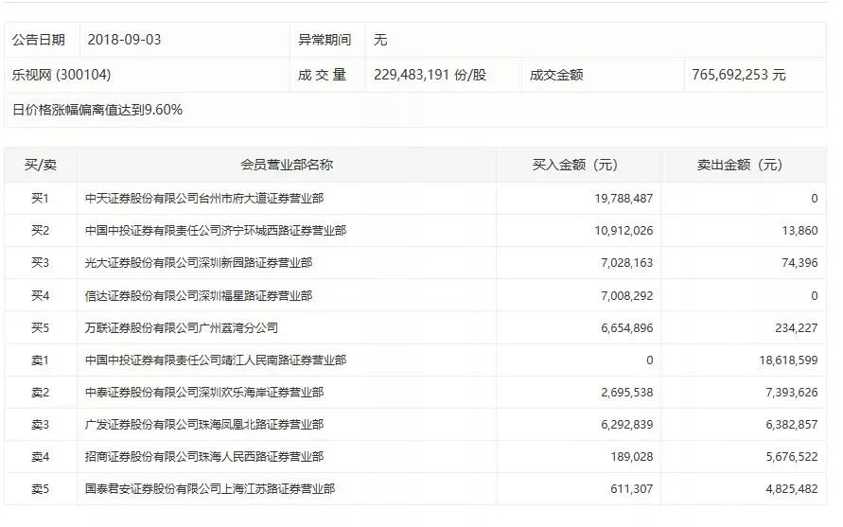Select sell amount 18,618,599
The image size is (843, 527).
point(789,360)
